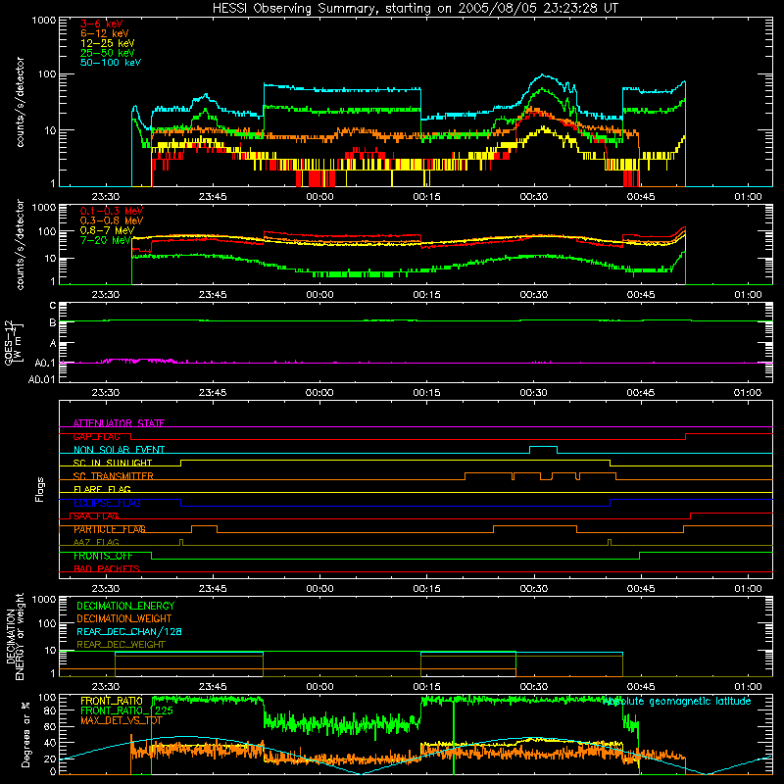Click the SC_IN_SUNLIGHT flag label
This screenshot has height=784, width=784.
click(x=113, y=463)
